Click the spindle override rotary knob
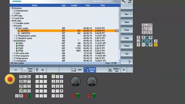This screenshot has height=104, width=185. pyautogui.click(x=76, y=81)
